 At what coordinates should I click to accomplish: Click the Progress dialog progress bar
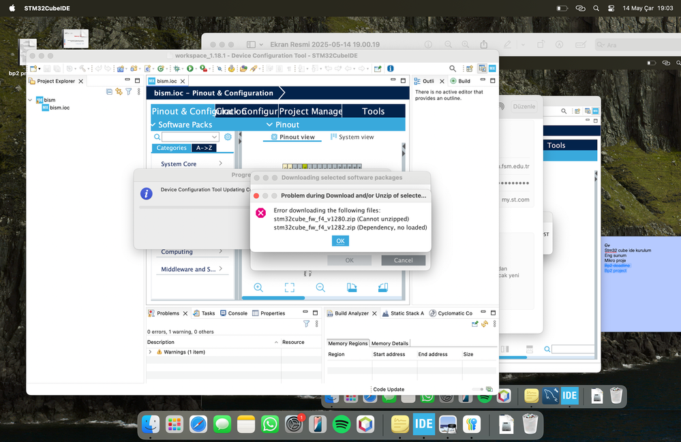tap(194, 207)
